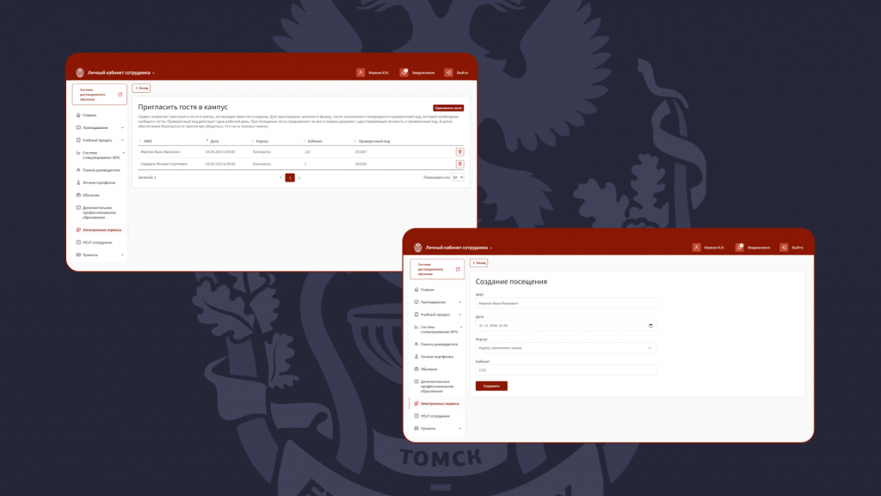Image resolution: width=881 pixels, height=496 pixels.
Task: Click the Обучение icon in the guest list sidebar
Action: 78,195
